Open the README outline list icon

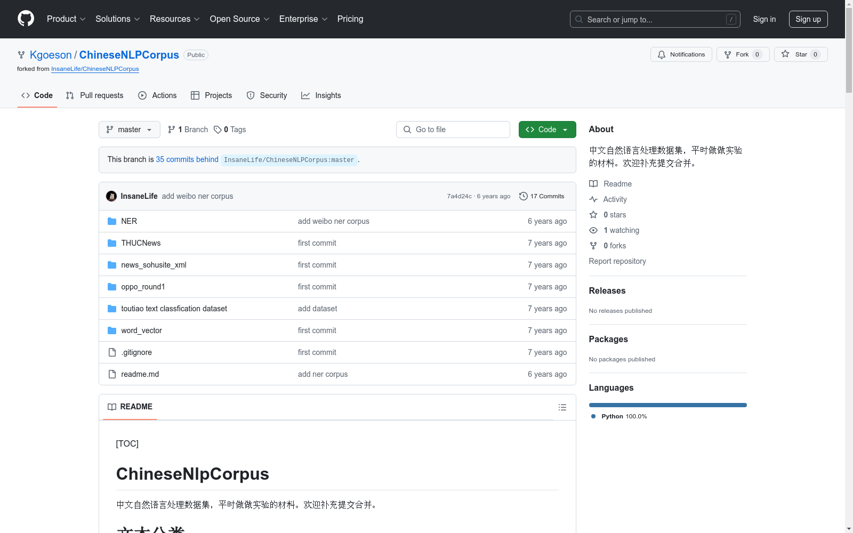[562, 407]
